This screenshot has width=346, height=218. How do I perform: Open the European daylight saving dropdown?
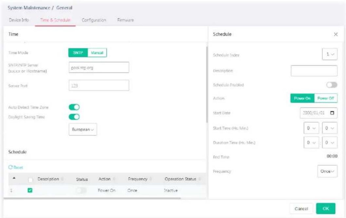[x=83, y=130]
